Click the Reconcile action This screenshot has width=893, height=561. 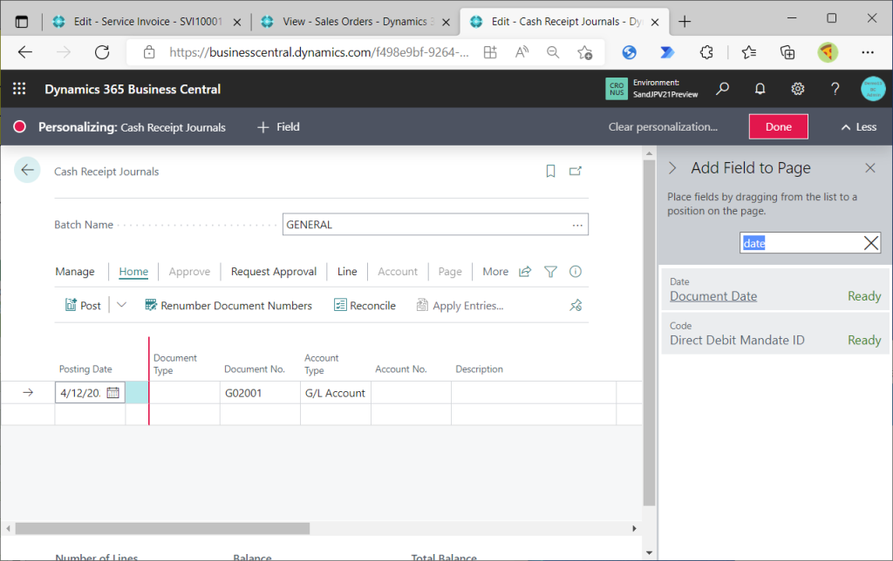pyautogui.click(x=365, y=306)
